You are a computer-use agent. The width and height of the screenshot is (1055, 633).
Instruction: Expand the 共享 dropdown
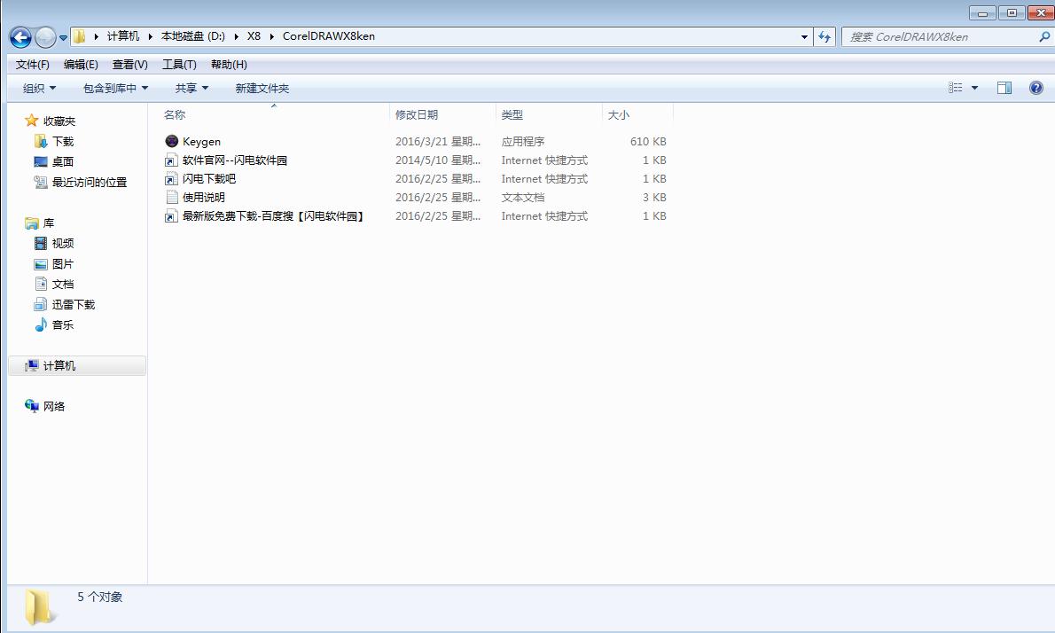point(191,88)
